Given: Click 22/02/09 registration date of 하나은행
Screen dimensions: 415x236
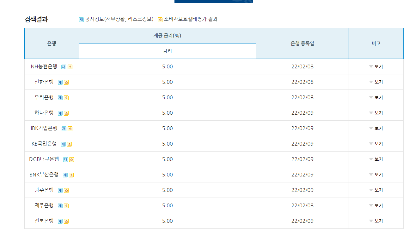Looking at the screenshot, I should pyautogui.click(x=302, y=113).
